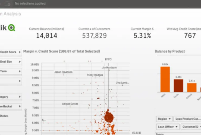Click the dark red 3.46k bar

[x=178, y=86]
